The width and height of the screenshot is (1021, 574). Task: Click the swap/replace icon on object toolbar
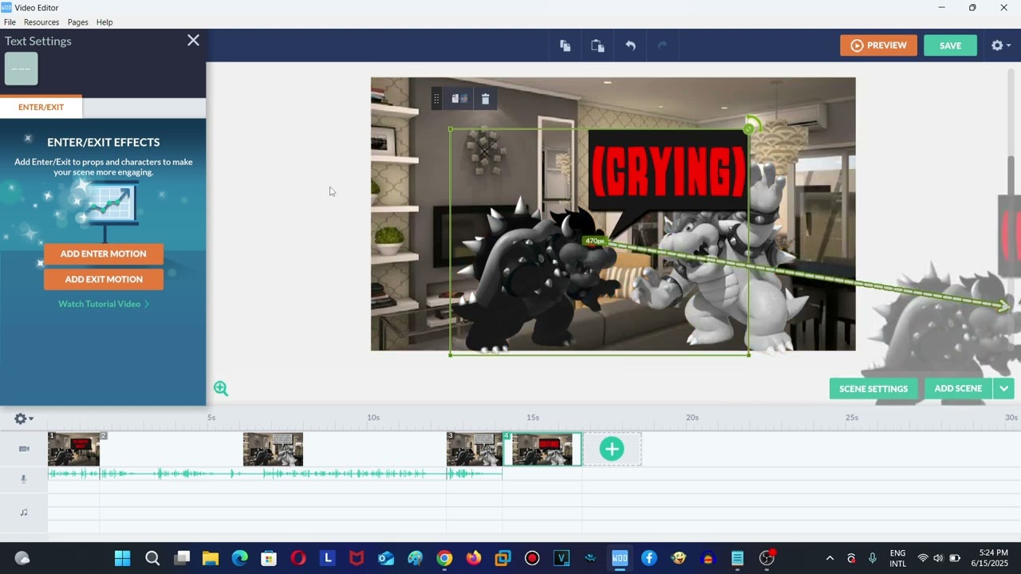459,99
